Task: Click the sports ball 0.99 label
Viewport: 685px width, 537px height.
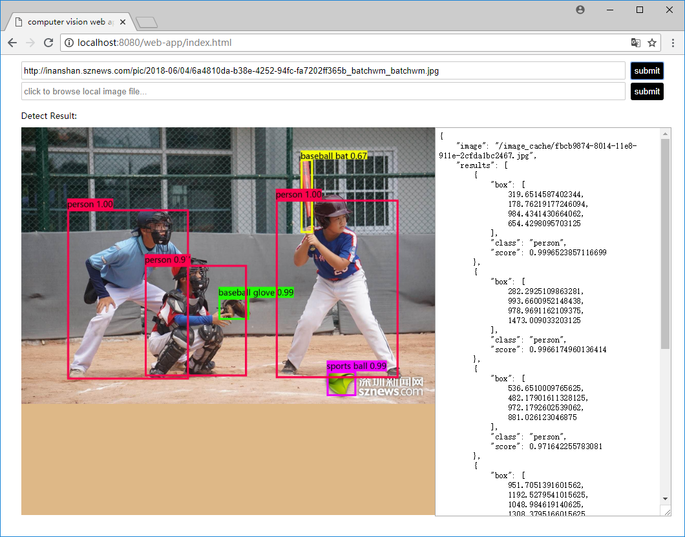Action: pos(357,366)
